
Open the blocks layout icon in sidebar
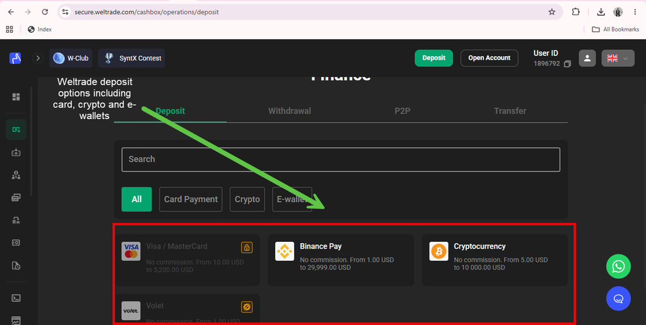click(x=16, y=220)
